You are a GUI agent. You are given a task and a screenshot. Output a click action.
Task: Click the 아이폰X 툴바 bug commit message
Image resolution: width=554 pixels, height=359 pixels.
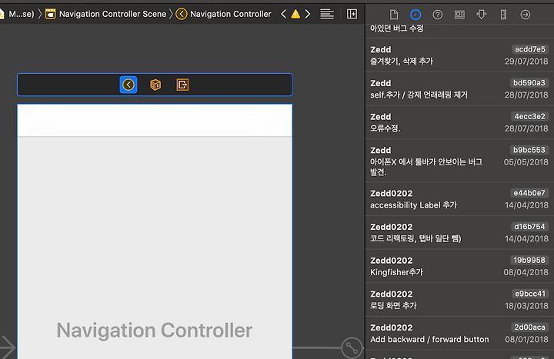(426, 167)
